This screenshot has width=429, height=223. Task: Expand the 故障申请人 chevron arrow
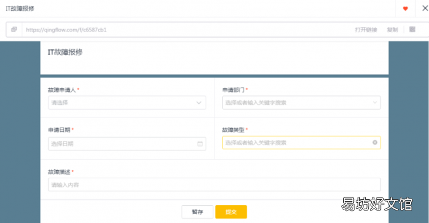pos(199,103)
